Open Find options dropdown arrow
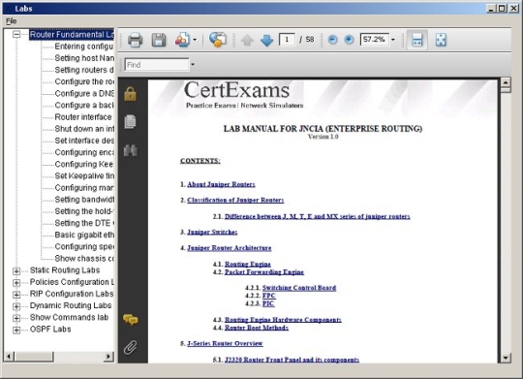 click(x=193, y=64)
